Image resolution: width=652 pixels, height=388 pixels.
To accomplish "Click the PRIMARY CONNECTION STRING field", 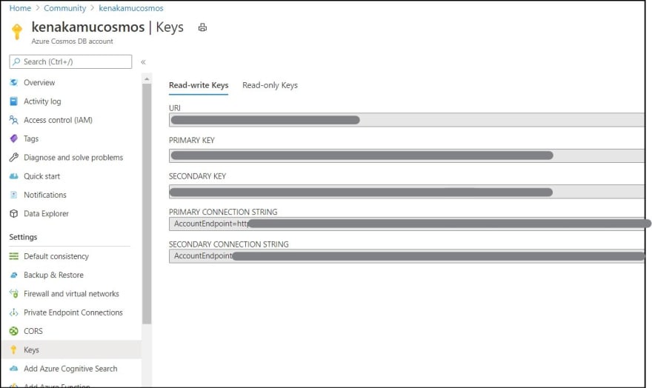I will (x=407, y=224).
